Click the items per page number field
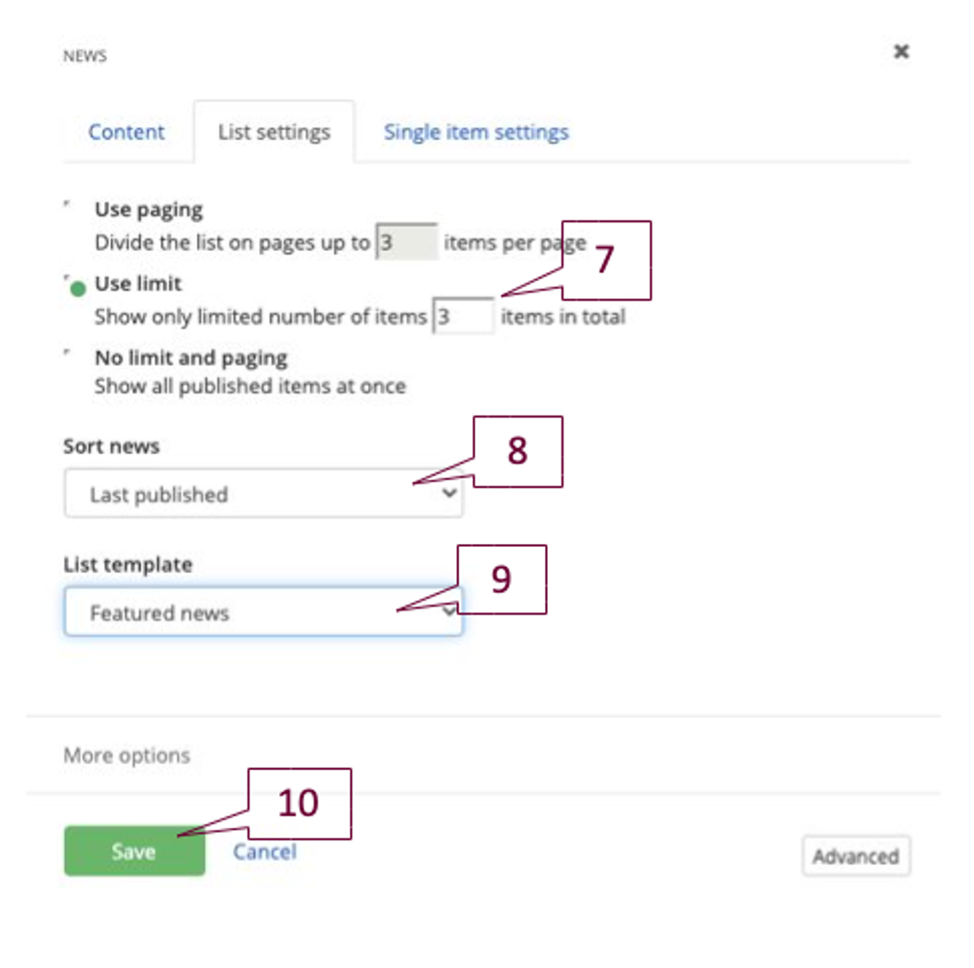 click(x=405, y=242)
